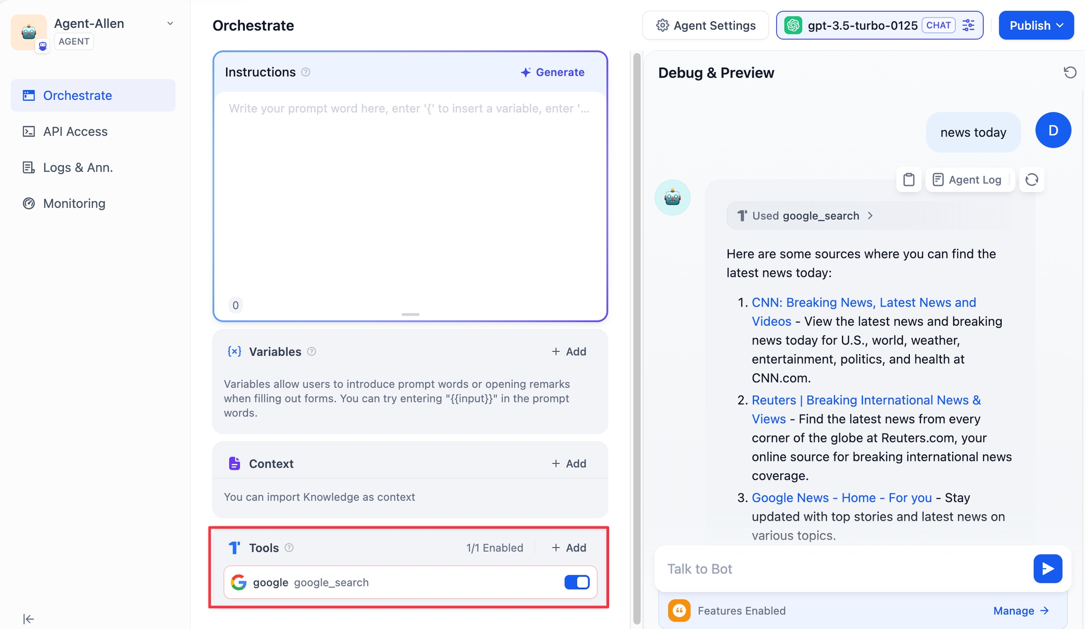1085x629 pixels.
Task: Open model parameter settings sliders icon
Action: point(969,25)
